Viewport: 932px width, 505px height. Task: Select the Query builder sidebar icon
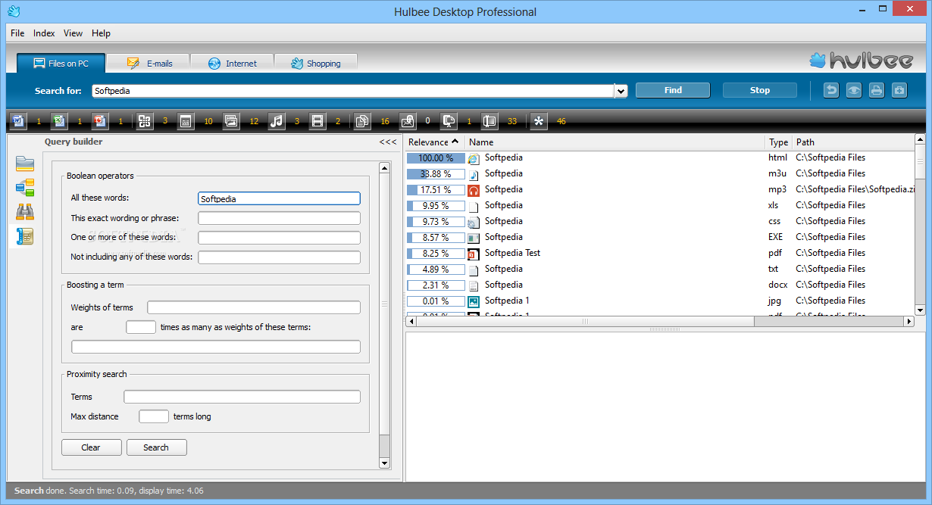25,236
